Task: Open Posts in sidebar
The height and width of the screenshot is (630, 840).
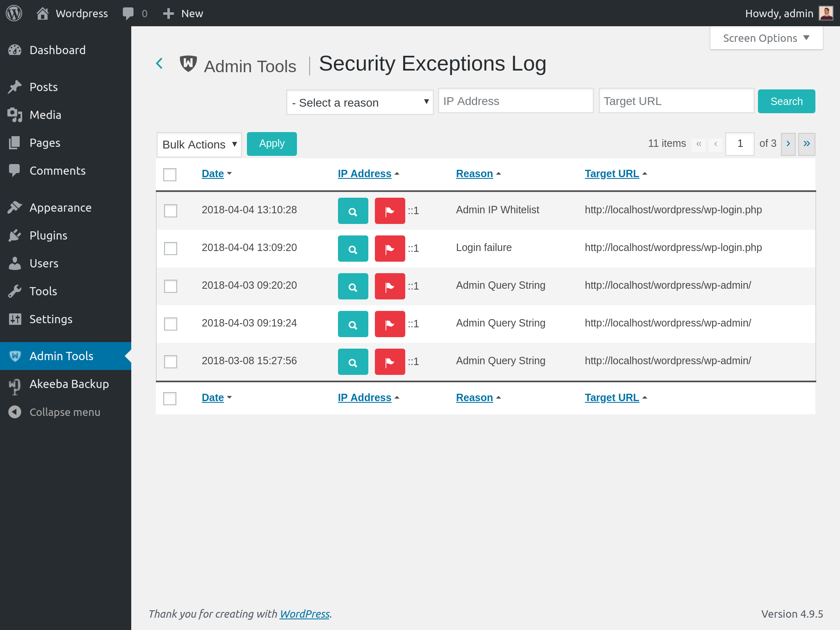Action: [66, 87]
